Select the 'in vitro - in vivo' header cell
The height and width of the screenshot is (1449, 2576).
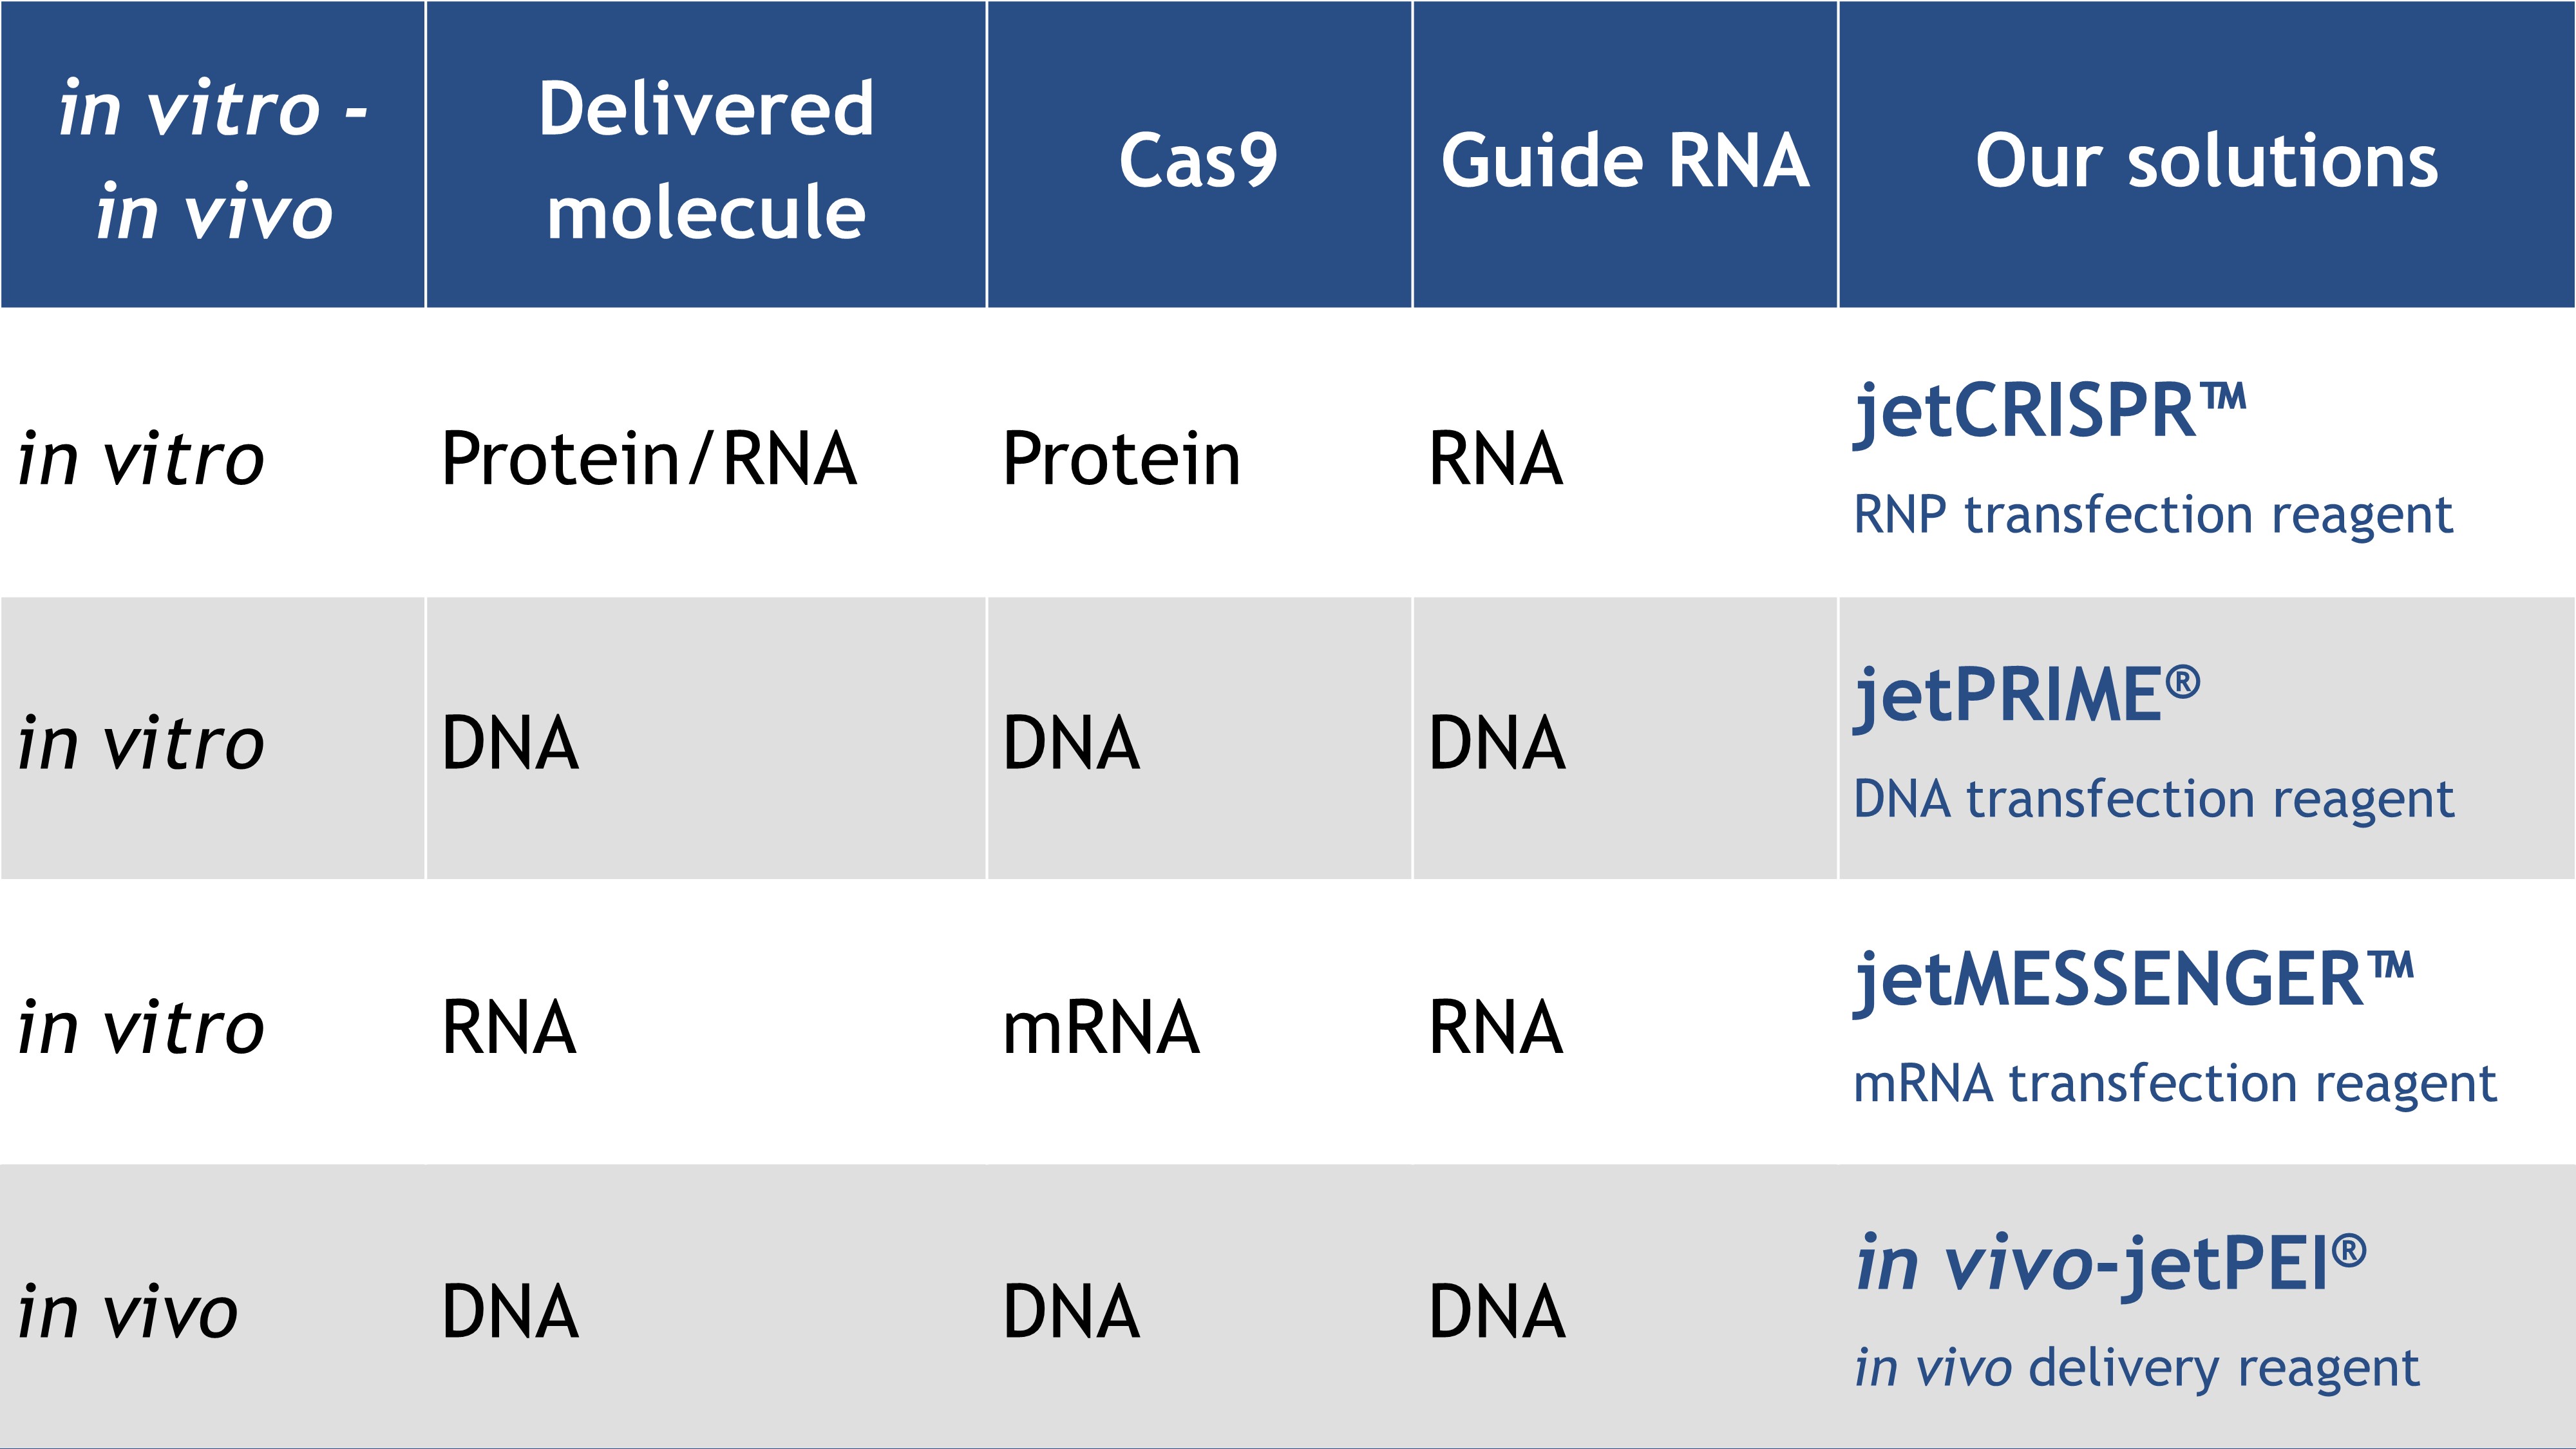[213, 160]
